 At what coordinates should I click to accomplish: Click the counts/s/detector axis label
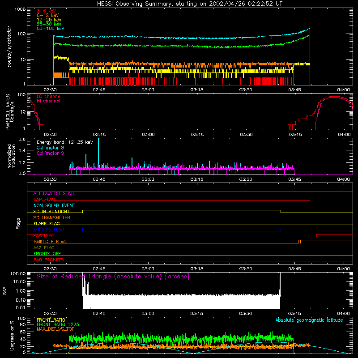coord(9,47)
